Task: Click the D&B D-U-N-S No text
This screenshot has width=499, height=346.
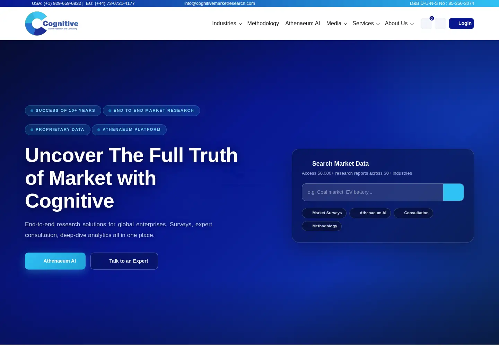Action: [x=442, y=3]
